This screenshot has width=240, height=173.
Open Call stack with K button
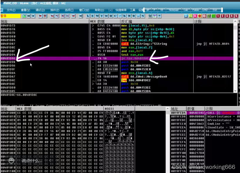tap(125, 16)
